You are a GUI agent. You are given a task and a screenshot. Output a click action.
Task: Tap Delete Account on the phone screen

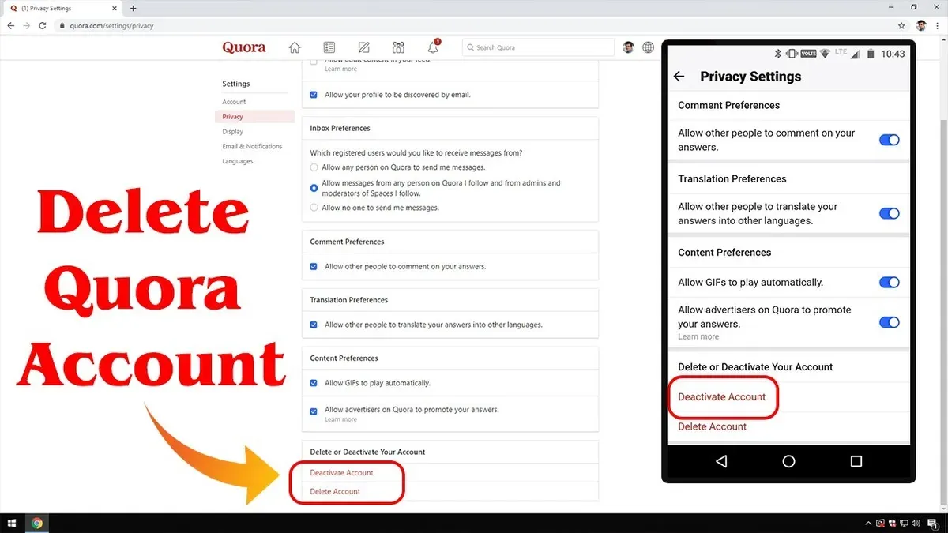712,426
